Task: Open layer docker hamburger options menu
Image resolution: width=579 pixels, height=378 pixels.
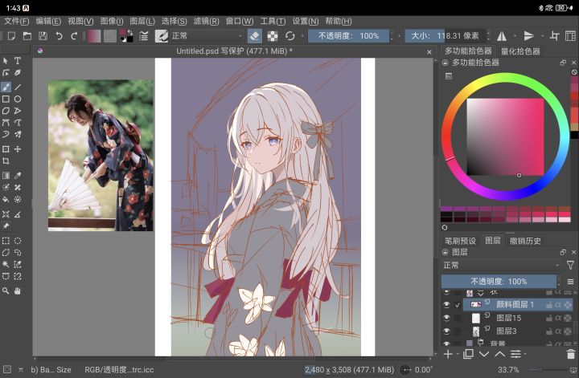Action: click(570, 282)
